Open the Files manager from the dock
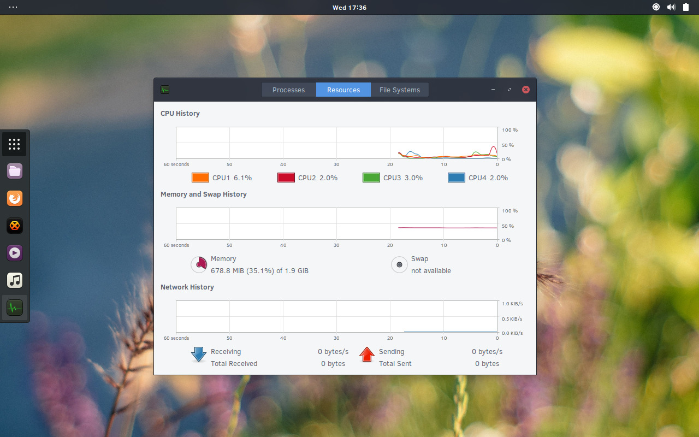This screenshot has width=699, height=437. [x=14, y=171]
